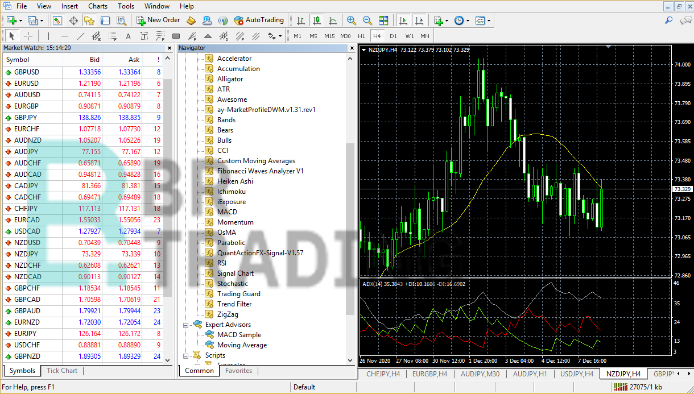Click the Navigator panel vertical scrollbar

350,227
